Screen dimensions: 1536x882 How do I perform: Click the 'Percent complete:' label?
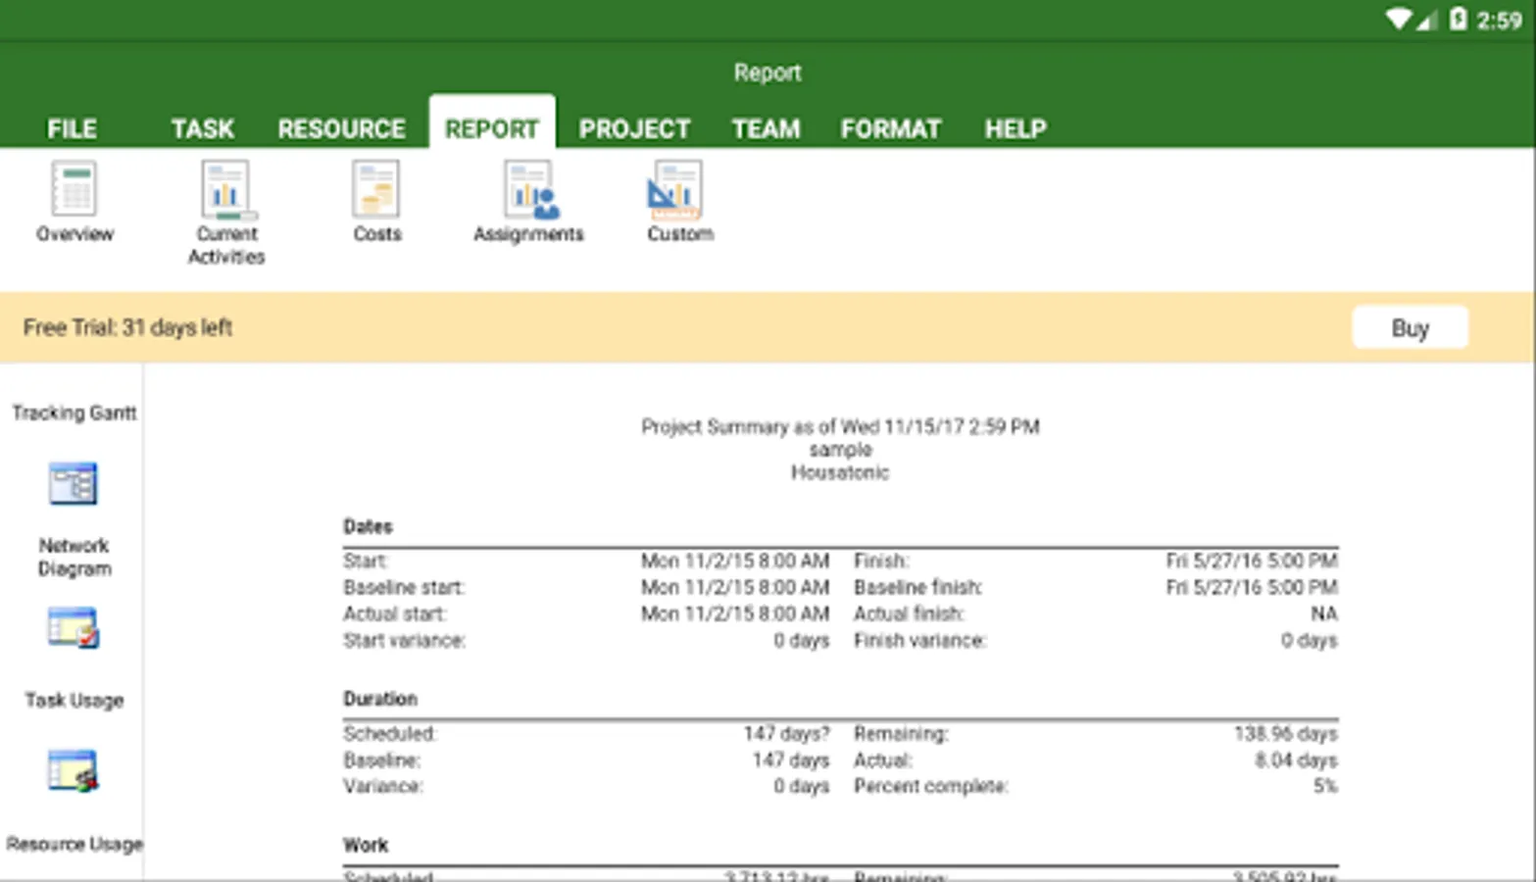pos(931,786)
